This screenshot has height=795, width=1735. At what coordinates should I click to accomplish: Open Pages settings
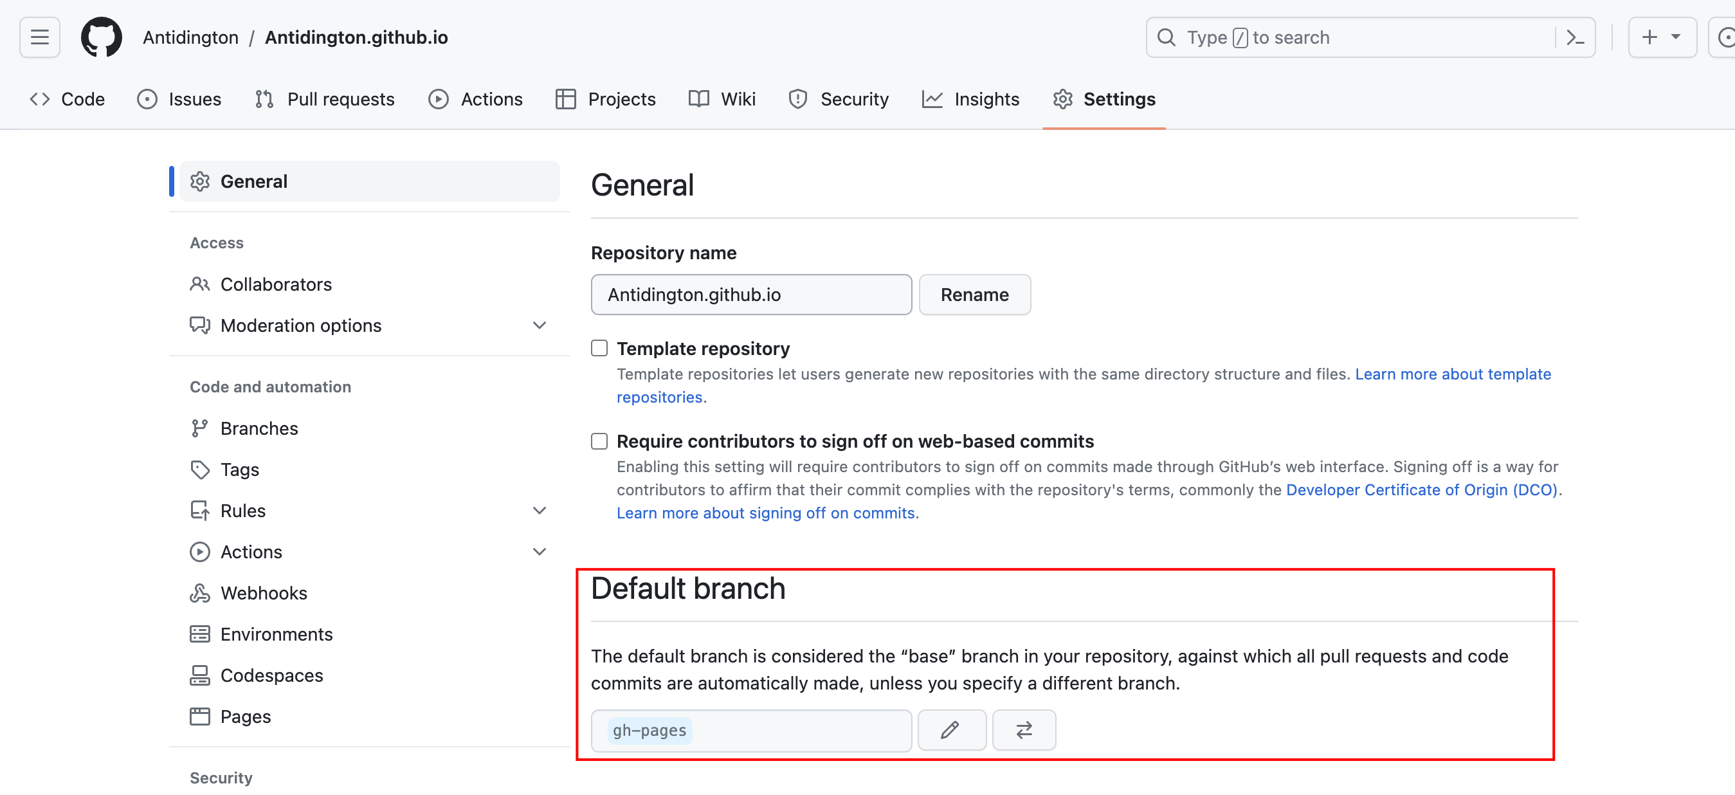369,716
